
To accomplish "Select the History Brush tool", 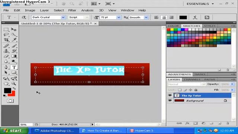I will coord(14,51).
